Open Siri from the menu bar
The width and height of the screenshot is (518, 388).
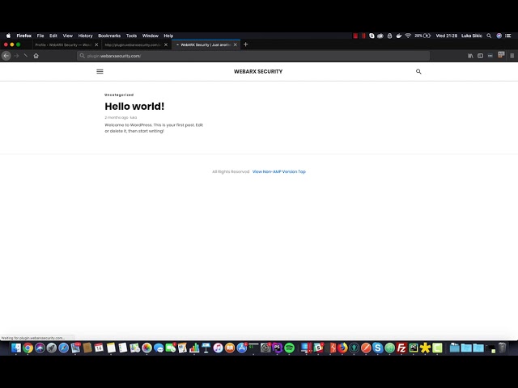[499, 36]
